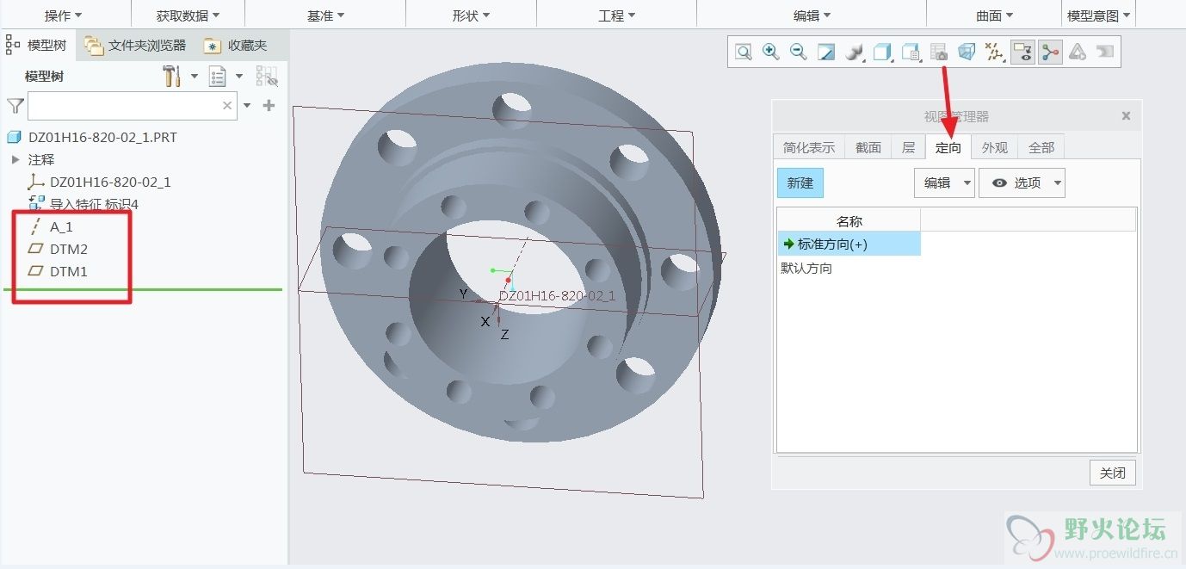
Task: Open the saved orientations cube icon
Action: click(882, 53)
